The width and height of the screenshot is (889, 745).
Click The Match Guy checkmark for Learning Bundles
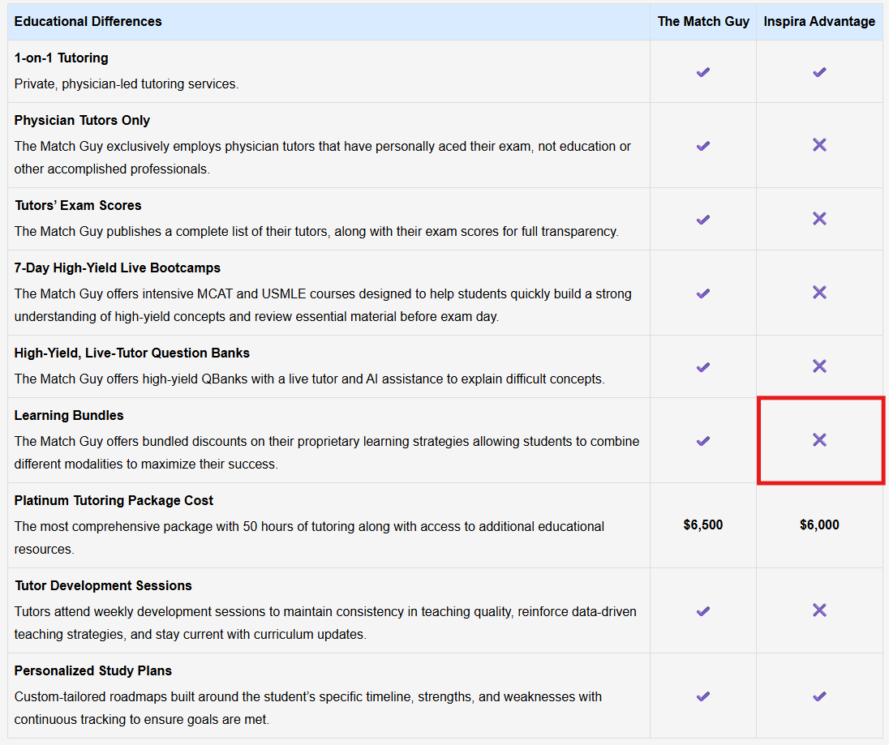coord(703,441)
